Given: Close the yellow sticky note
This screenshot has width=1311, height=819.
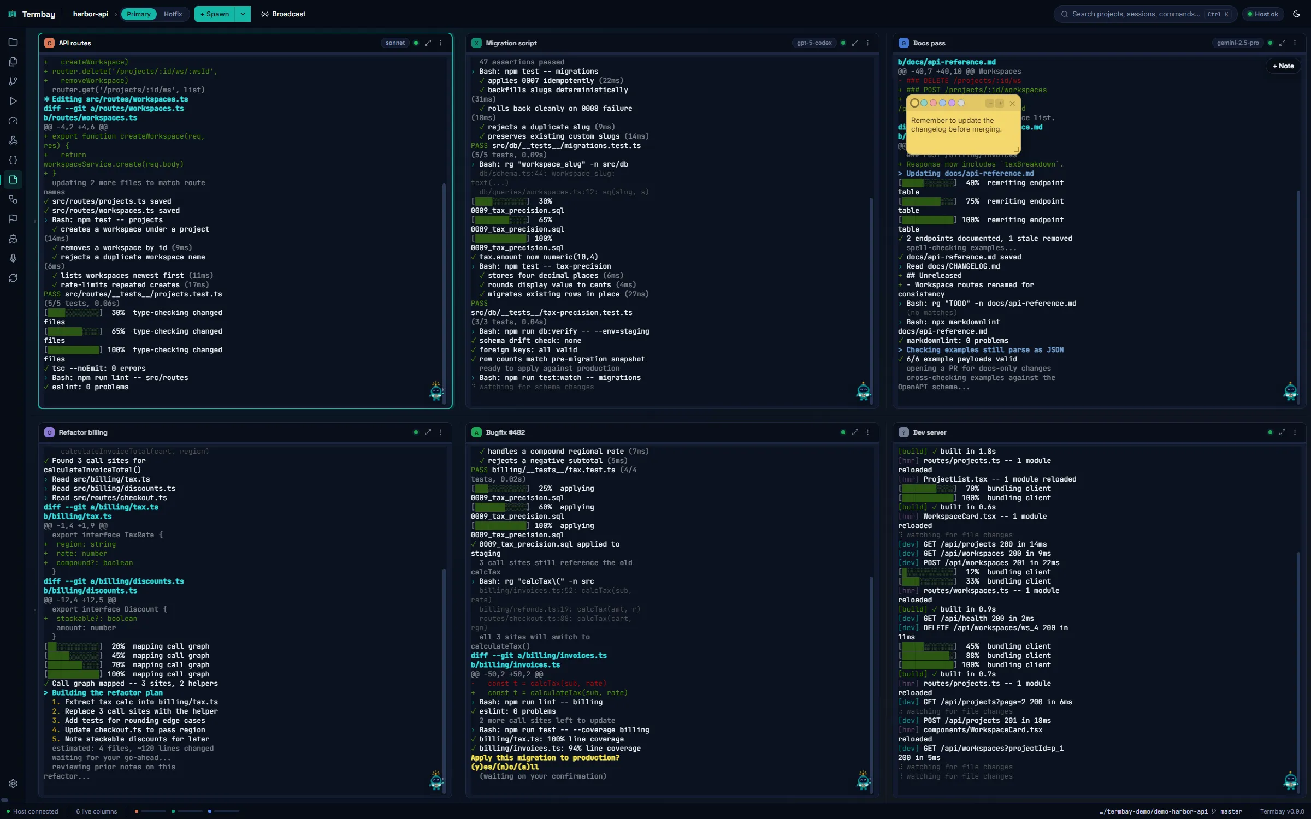Looking at the screenshot, I should [1012, 103].
